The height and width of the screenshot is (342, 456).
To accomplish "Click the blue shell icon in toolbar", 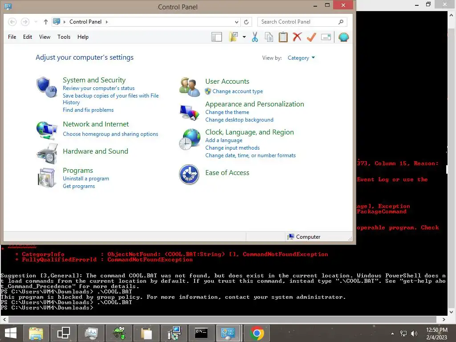I will (344, 37).
